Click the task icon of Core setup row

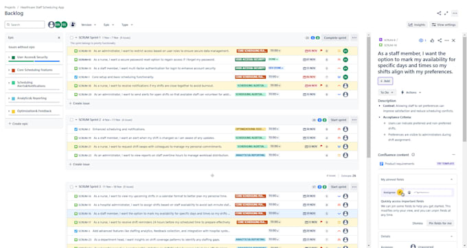76,77
